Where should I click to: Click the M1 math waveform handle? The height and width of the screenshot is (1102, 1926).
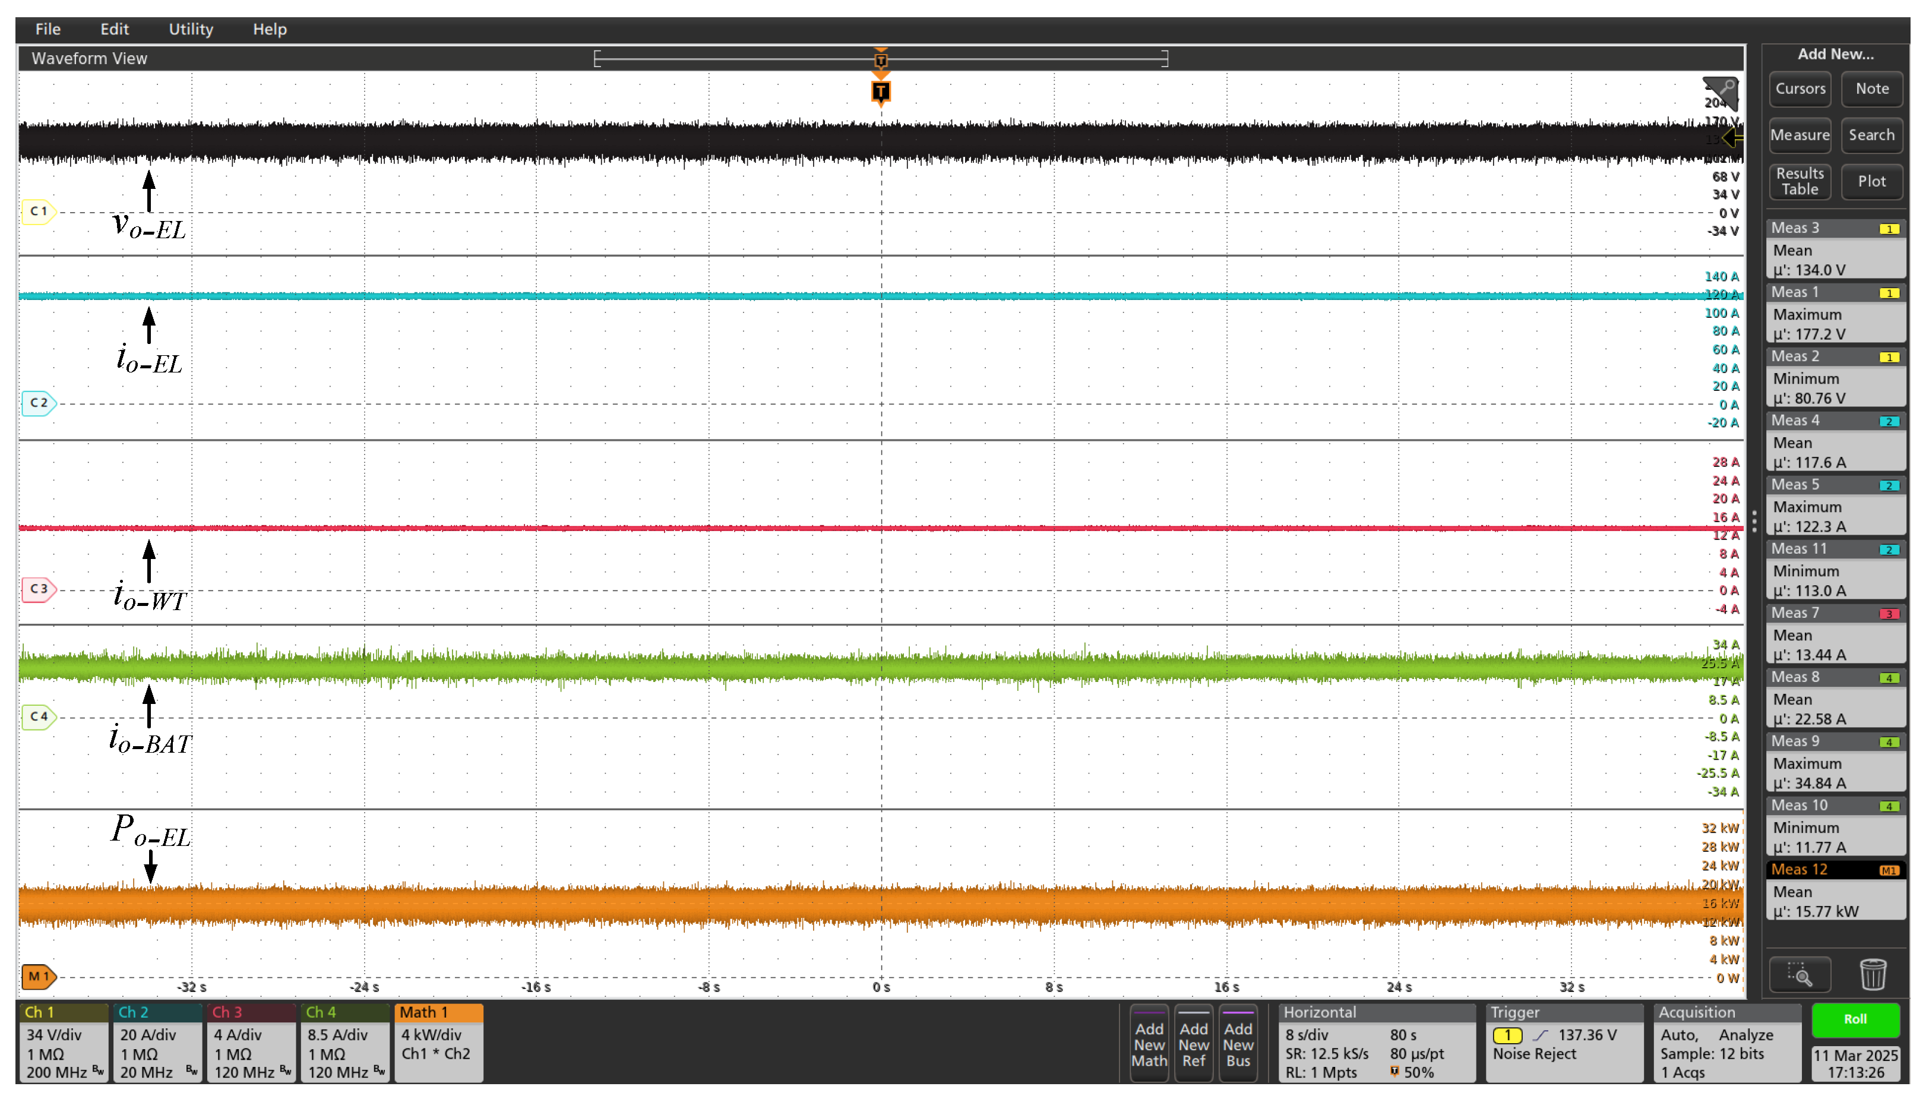coord(38,977)
